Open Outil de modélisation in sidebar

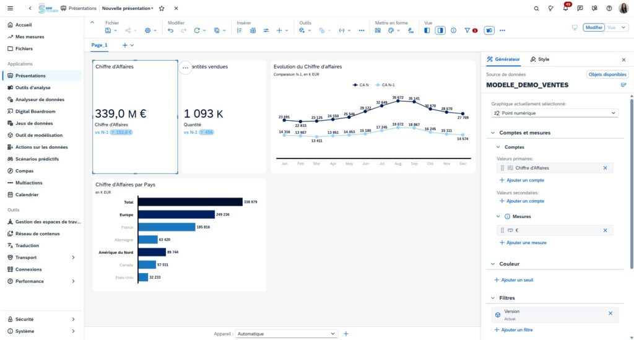click(39, 135)
